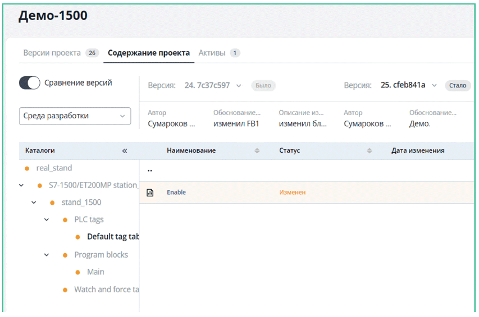Screen dimensions: 479x317
Task: Toggle the Сравнение версий switch
Action: click(x=30, y=82)
